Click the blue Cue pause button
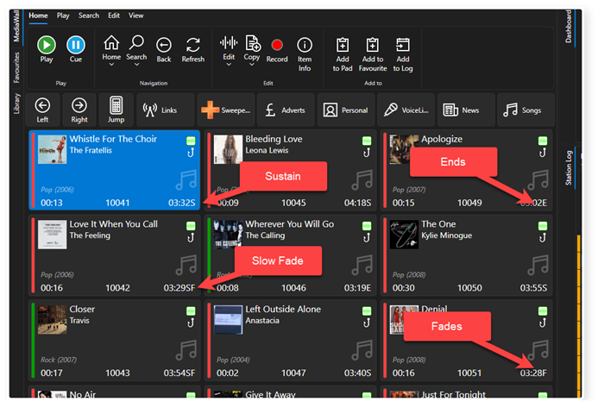This screenshot has height=414, width=598. 76,45
